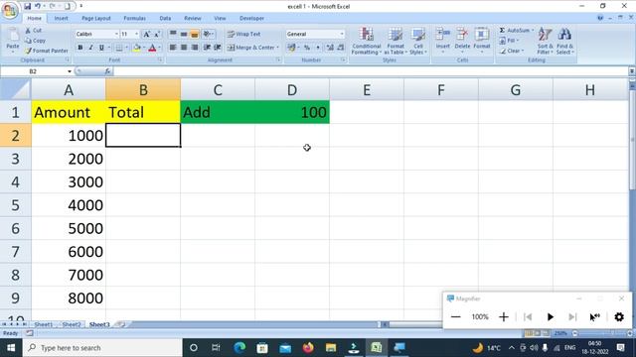The image size is (636, 357).
Task: Click Increase Decimal icon
Action: pyautogui.click(x=330, y=48)
